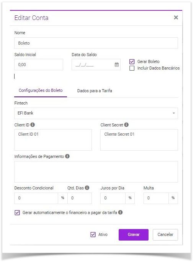Click the info icon beside Client Secret
The width and height of the screenshot is (196, 264).
[126, 125]
